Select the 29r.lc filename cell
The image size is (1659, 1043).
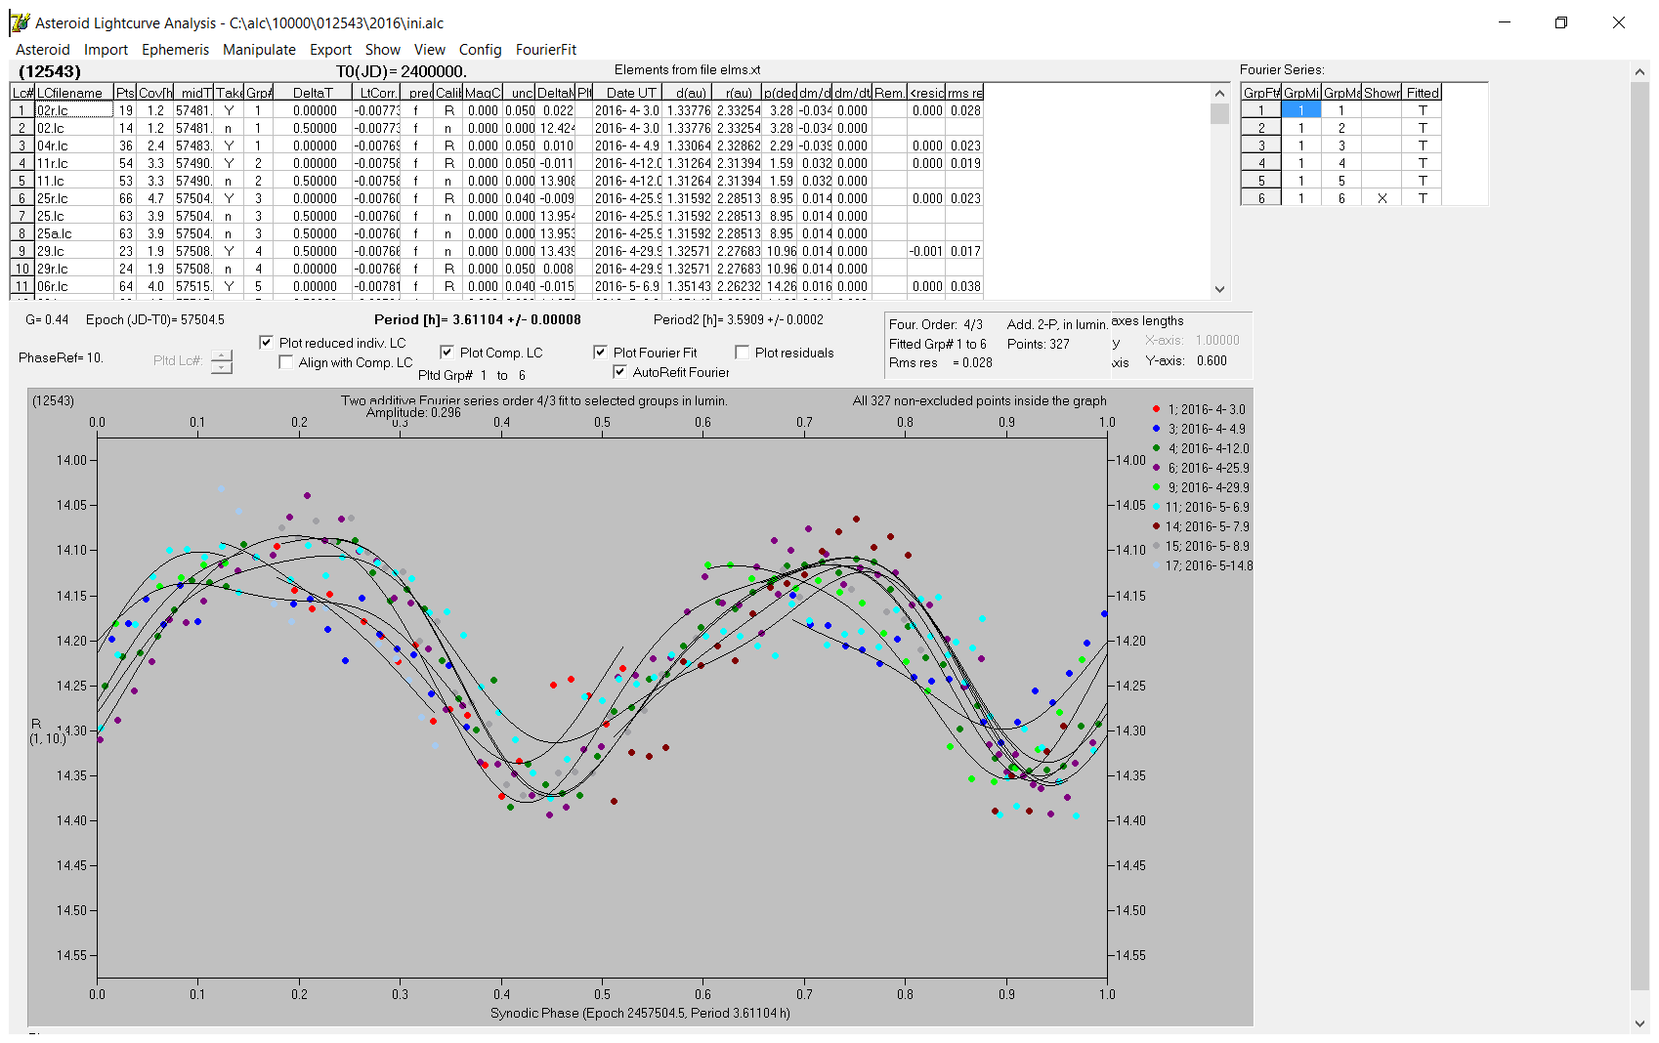[74, 269]
